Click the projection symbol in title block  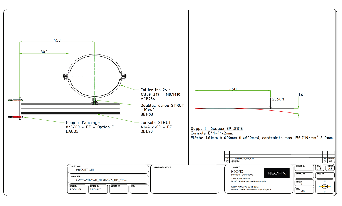(324, 186)
